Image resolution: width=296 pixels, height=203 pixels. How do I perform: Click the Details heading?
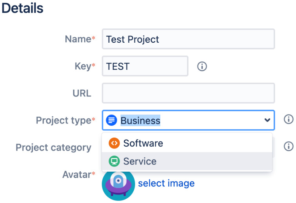pos(22,8)
